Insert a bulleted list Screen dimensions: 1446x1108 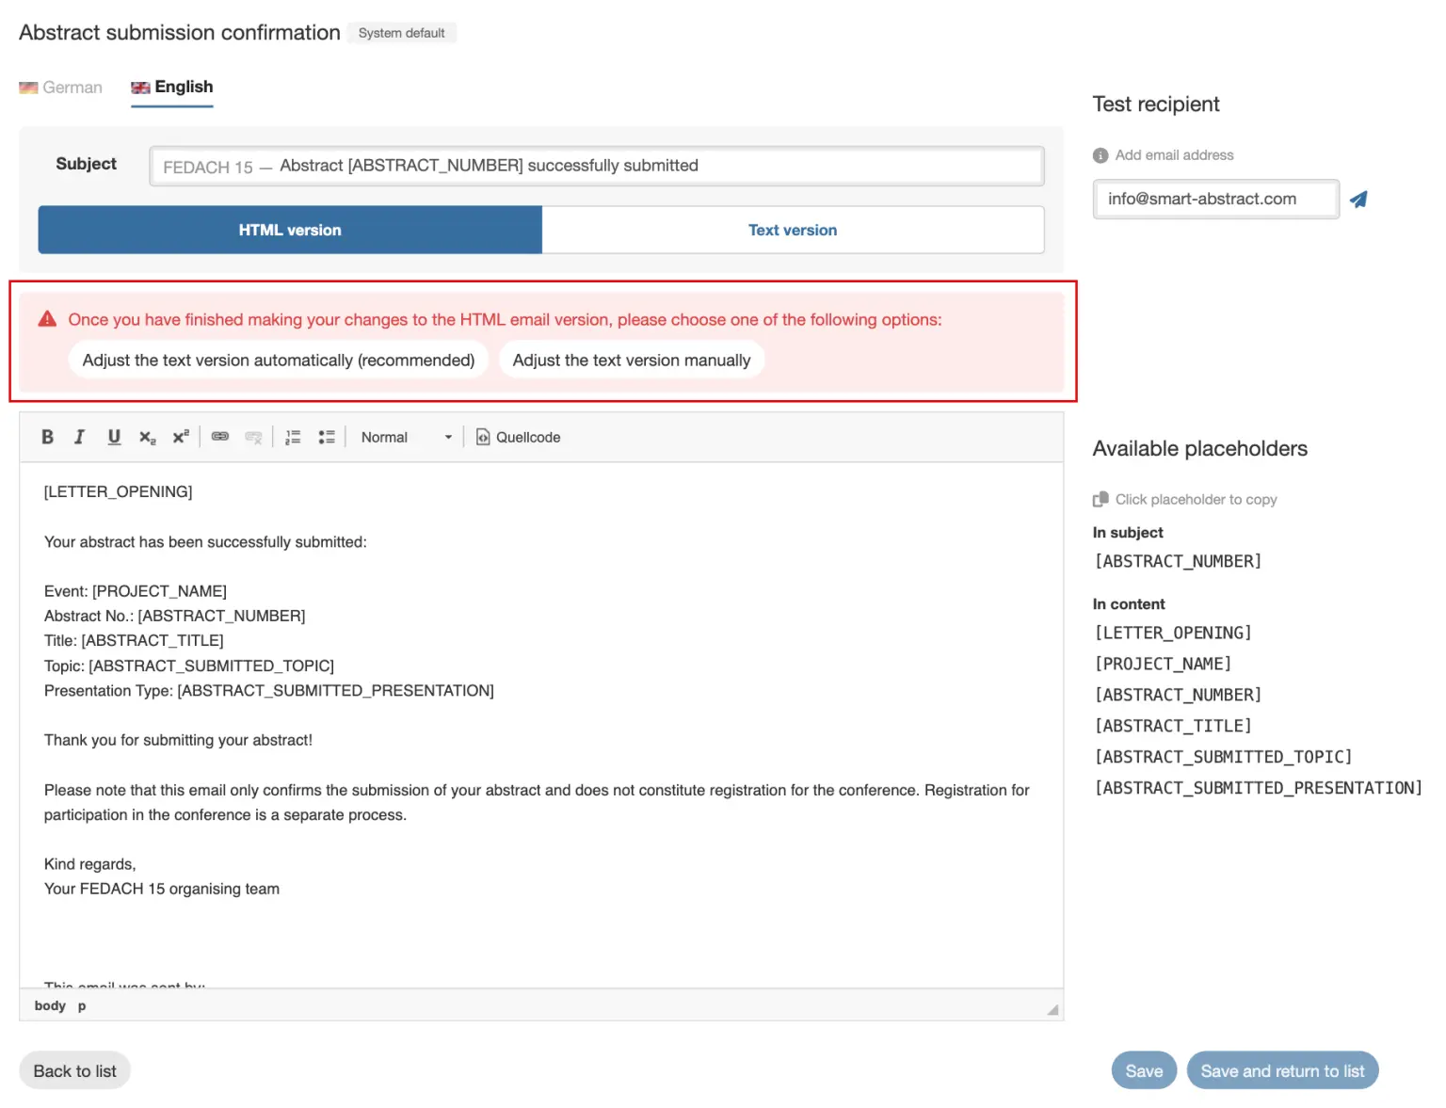[x=327, y=437]
